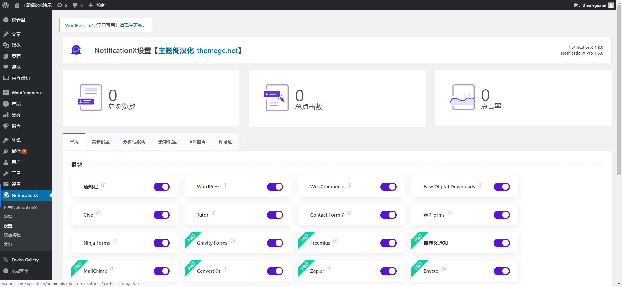Click the user avatar in the admin bar
Image resolution: width=622 pixels, height=287 pixels.
coord(611,5)
